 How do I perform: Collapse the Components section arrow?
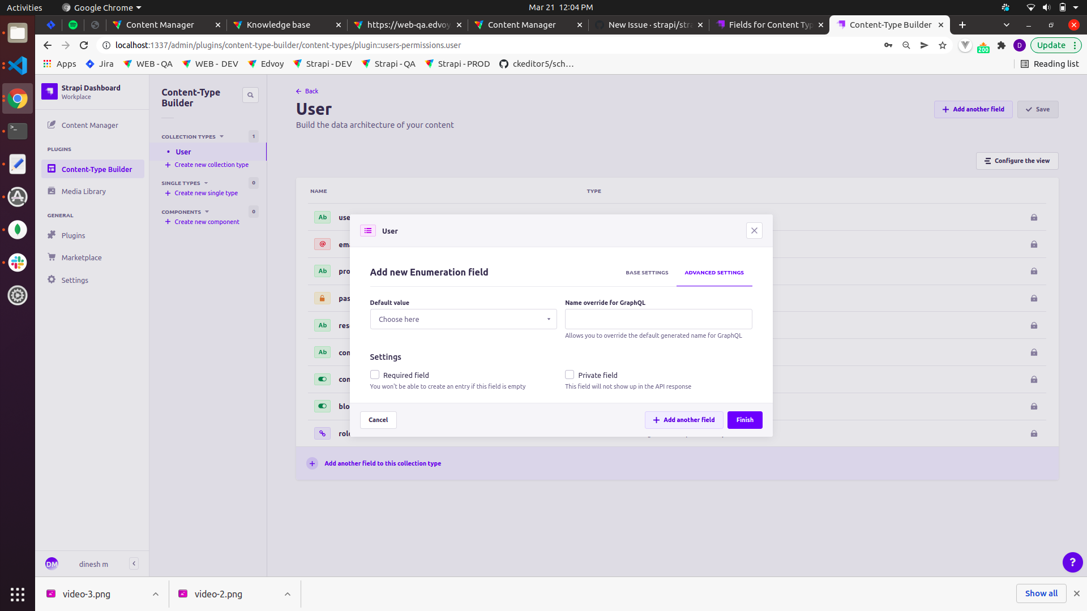tap(207, 212)
